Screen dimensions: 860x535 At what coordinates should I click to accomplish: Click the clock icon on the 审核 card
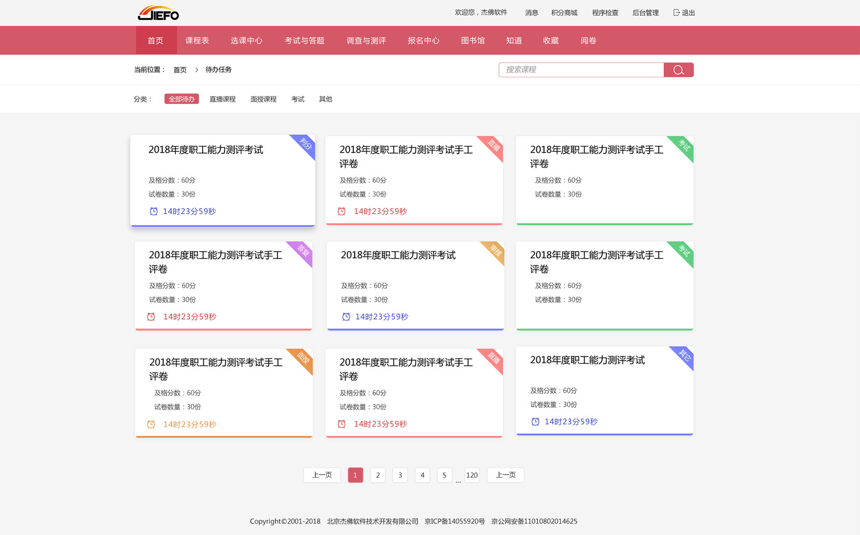coord(346,317)
